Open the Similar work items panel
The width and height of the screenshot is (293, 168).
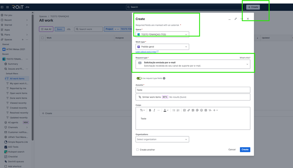193,97
